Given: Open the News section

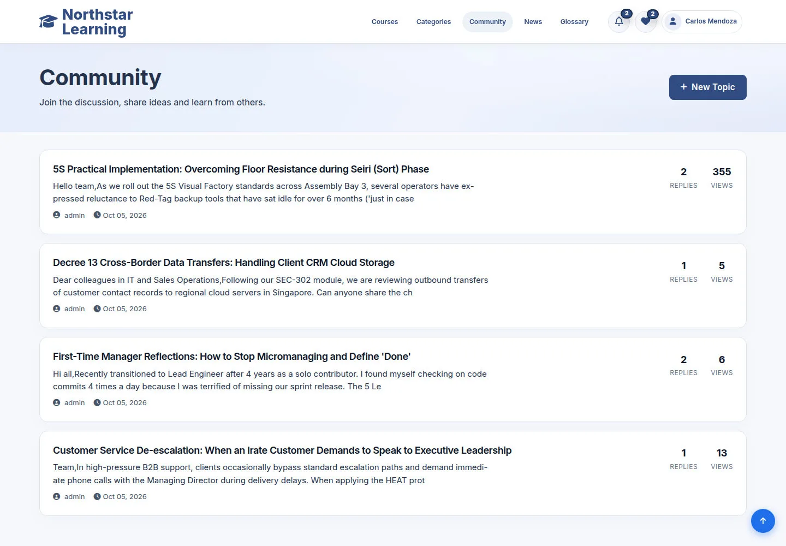Looking at the screenshot, I should (533, 22).
